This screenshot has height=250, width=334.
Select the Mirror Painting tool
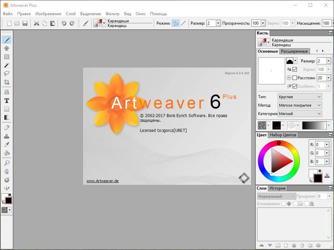tap(7, 188)
